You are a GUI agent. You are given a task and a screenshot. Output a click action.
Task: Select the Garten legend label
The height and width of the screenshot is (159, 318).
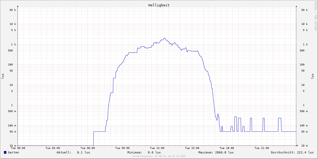pyautogui.click(x=13, y=152)
